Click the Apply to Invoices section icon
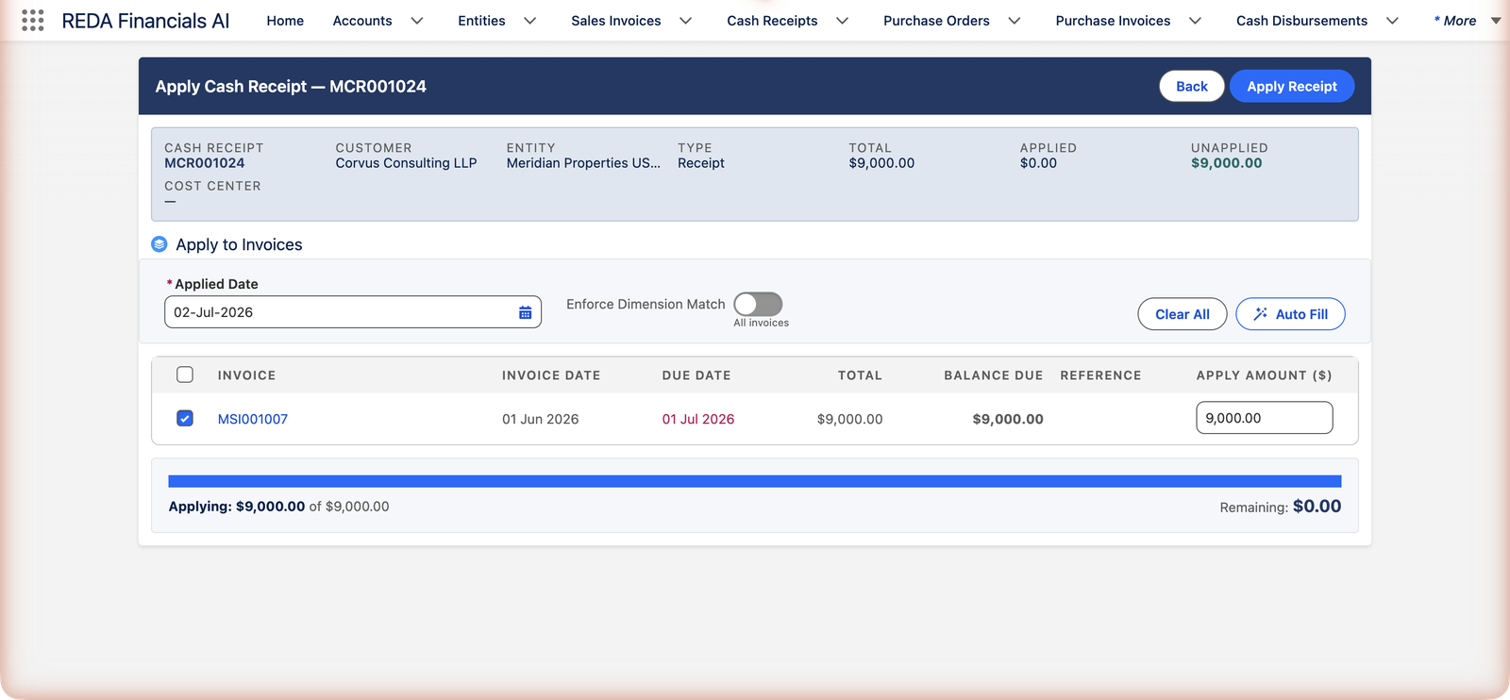Image resolution: width=1510 pixels, height=700 pixels. tap(159, 244)
